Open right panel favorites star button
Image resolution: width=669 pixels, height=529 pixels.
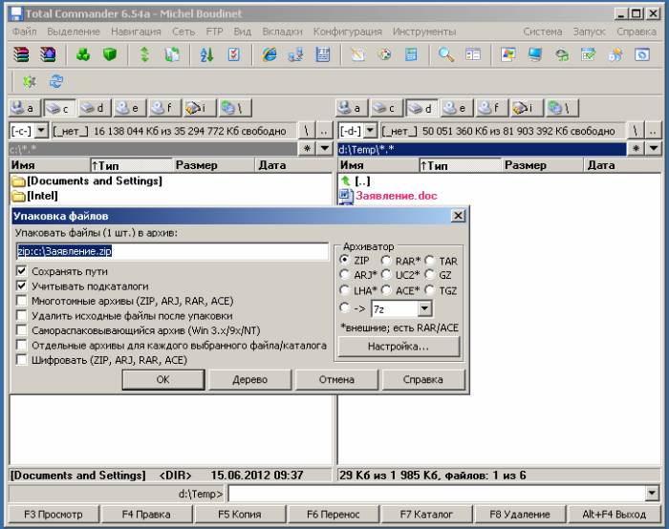pyautogui.click(x=636, y=148)
